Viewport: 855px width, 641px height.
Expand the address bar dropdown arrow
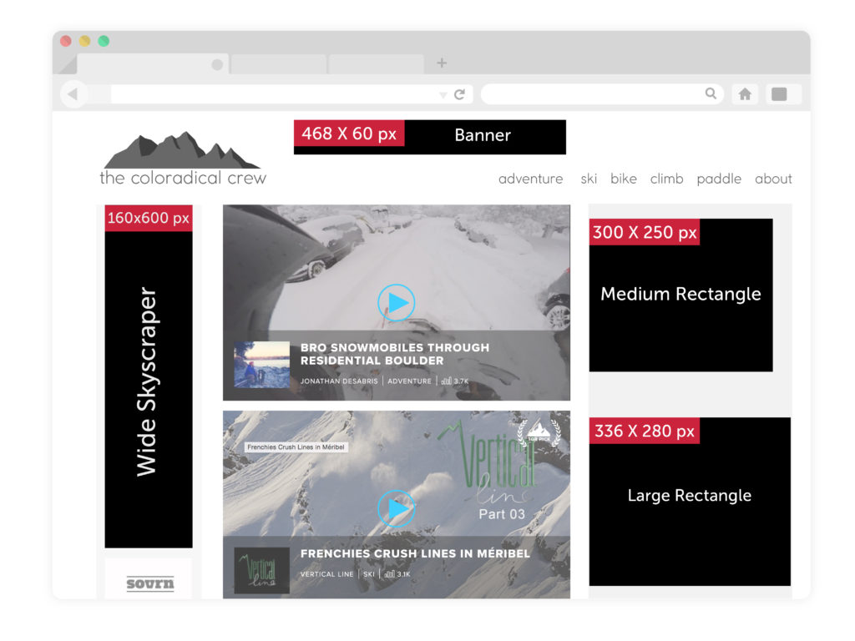point(443,95)
